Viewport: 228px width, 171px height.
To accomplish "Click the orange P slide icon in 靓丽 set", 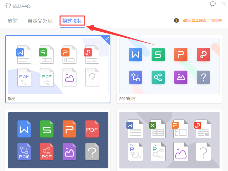I will point(69,55).
